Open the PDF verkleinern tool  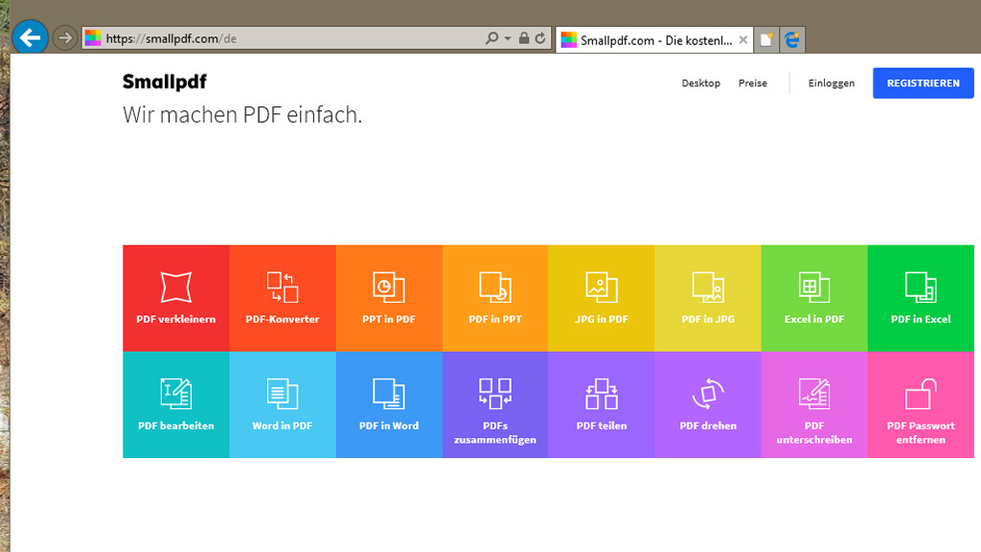175,297
